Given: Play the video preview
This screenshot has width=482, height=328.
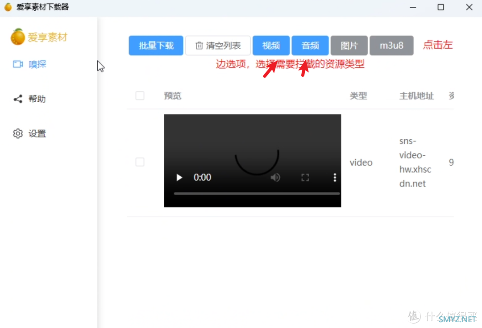Looking at the screenshot, I should click(x=179, y=177).
